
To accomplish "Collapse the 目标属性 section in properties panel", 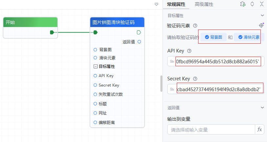I will (262, 15).
